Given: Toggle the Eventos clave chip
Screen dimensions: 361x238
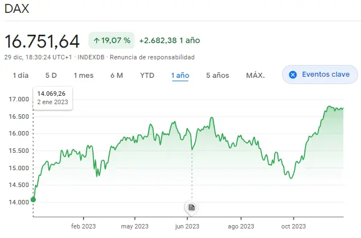Looking at the screenshot, I should [320, 74].
